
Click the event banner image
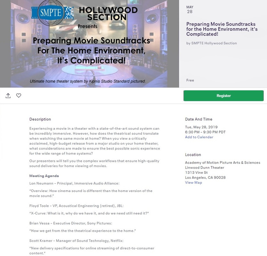pyautogui.click(x=89, y=44)
